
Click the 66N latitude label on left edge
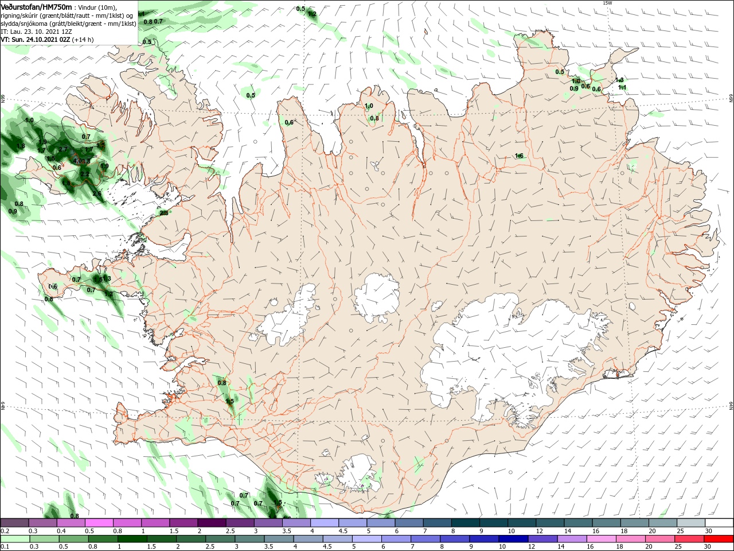pos(3,99)
